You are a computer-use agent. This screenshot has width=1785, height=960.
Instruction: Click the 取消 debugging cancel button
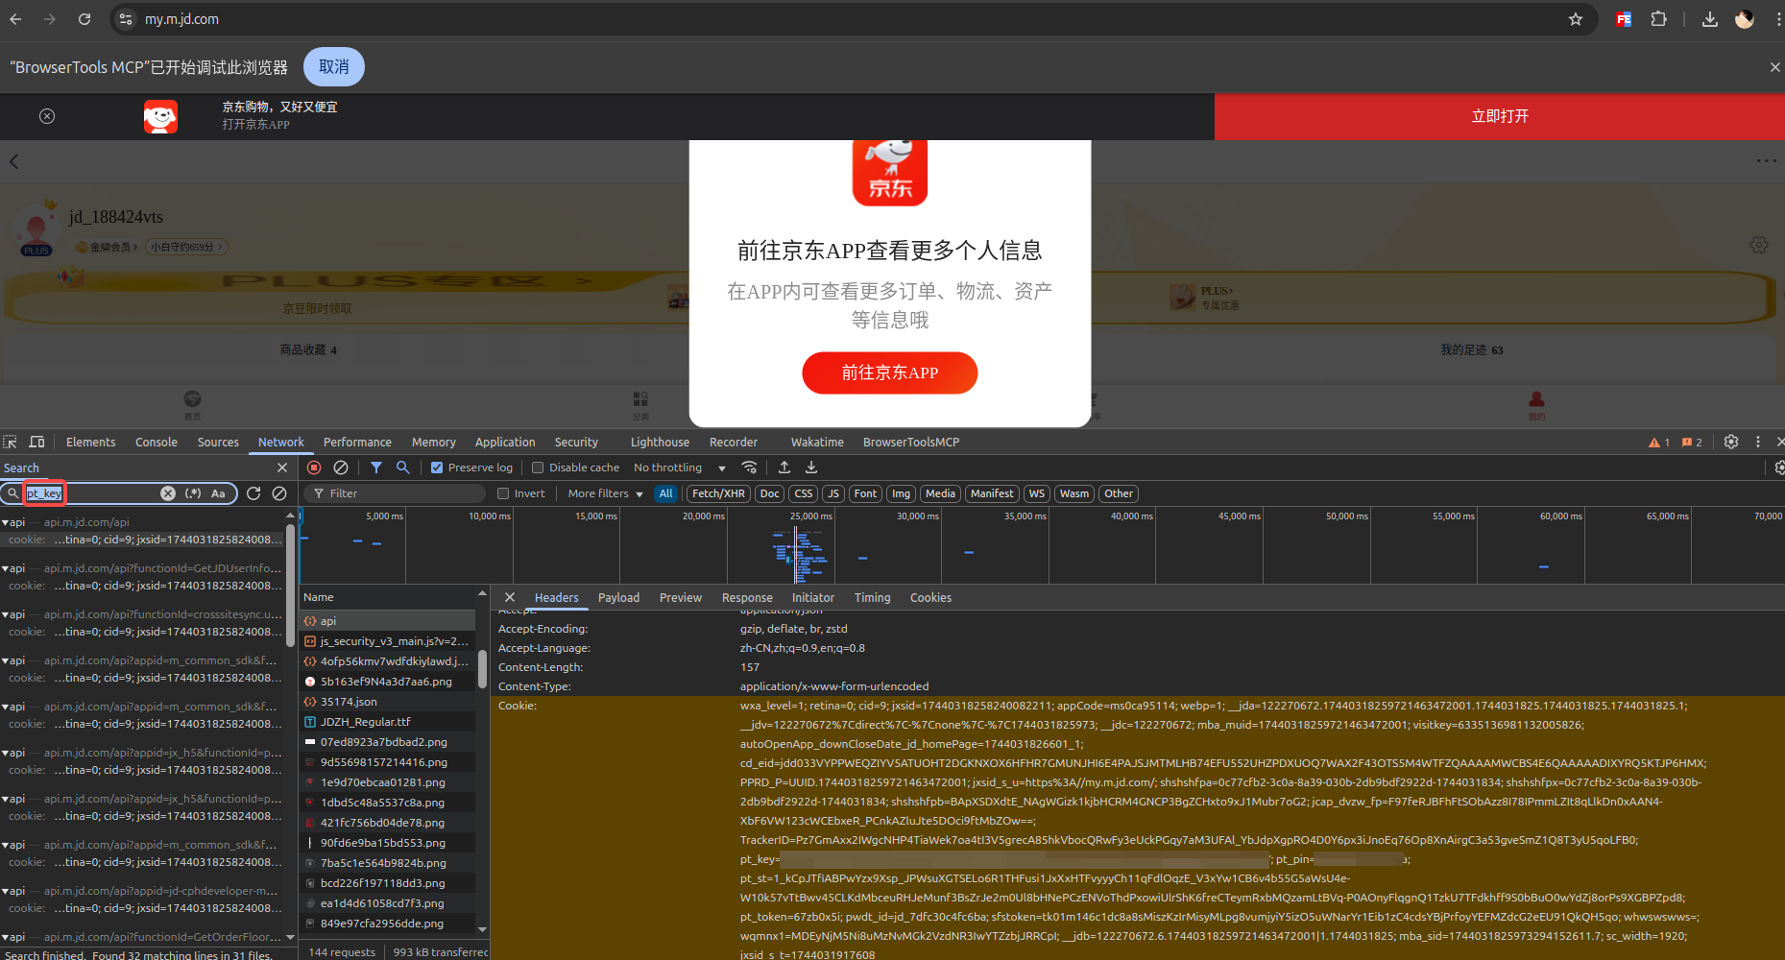point(334,67)
